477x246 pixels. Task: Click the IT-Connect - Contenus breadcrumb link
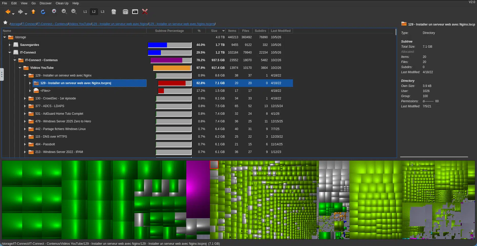tap(53, 24)
